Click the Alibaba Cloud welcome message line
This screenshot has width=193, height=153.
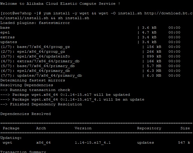(60, 4)
